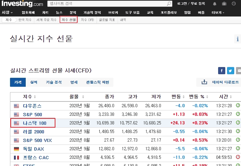Screen dimensions: 241x166
Task: Click green clock icon in 독일 DAX row
Action: (x=238, y=148)
